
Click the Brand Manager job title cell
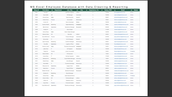[x=70, y=73]
